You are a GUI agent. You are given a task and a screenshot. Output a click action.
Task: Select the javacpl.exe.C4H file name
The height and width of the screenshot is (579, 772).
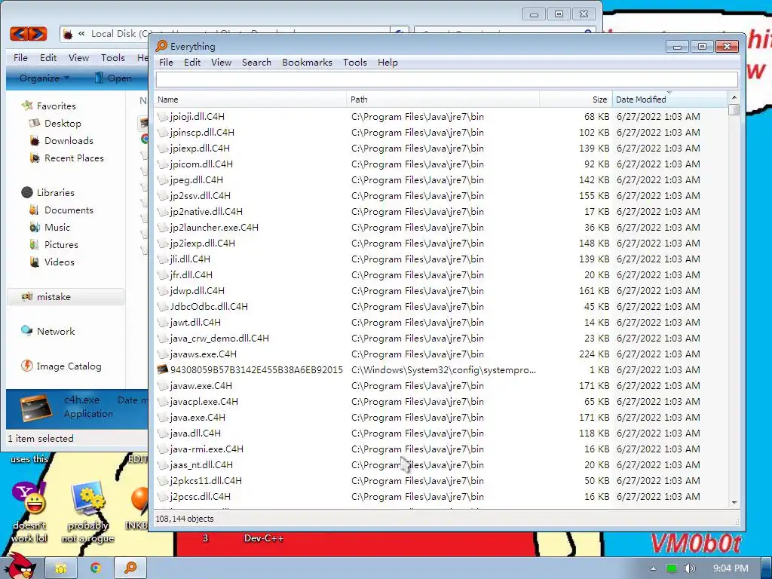[x=204, y=401]
